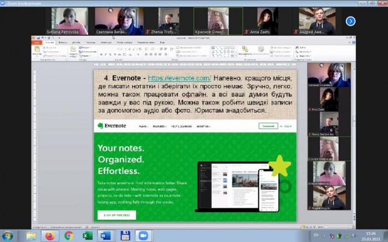This screenshot has width=388, height=242.
Task: Open Firefox from the taskbar
Action: [50, 235]
